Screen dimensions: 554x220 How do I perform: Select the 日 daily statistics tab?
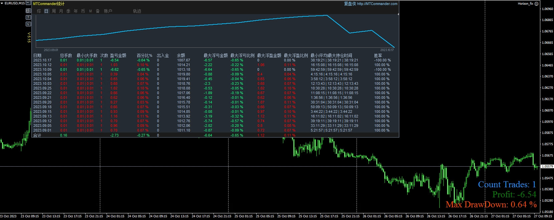click(46, 11)
